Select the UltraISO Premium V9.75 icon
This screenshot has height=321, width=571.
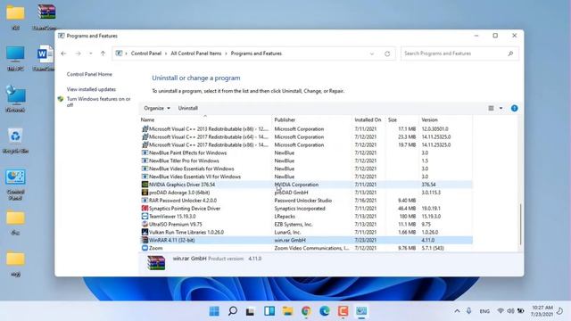(145, 224)
